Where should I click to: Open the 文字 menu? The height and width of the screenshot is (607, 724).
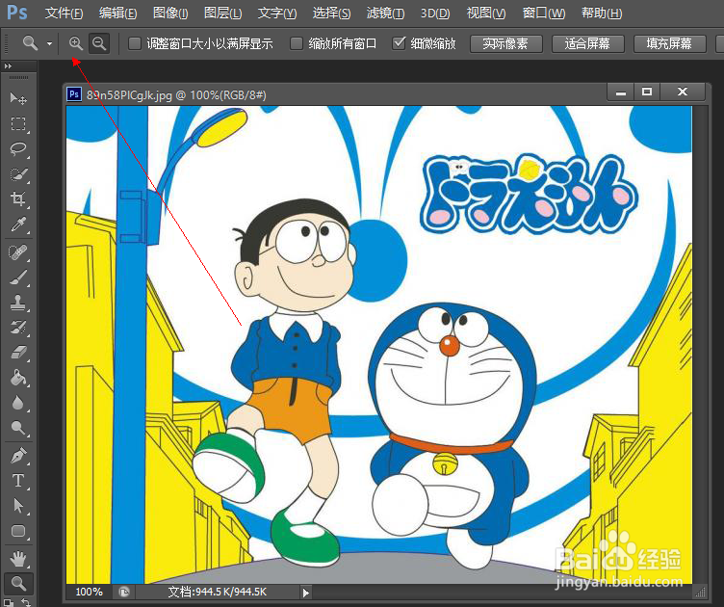(x=277, y=13)
